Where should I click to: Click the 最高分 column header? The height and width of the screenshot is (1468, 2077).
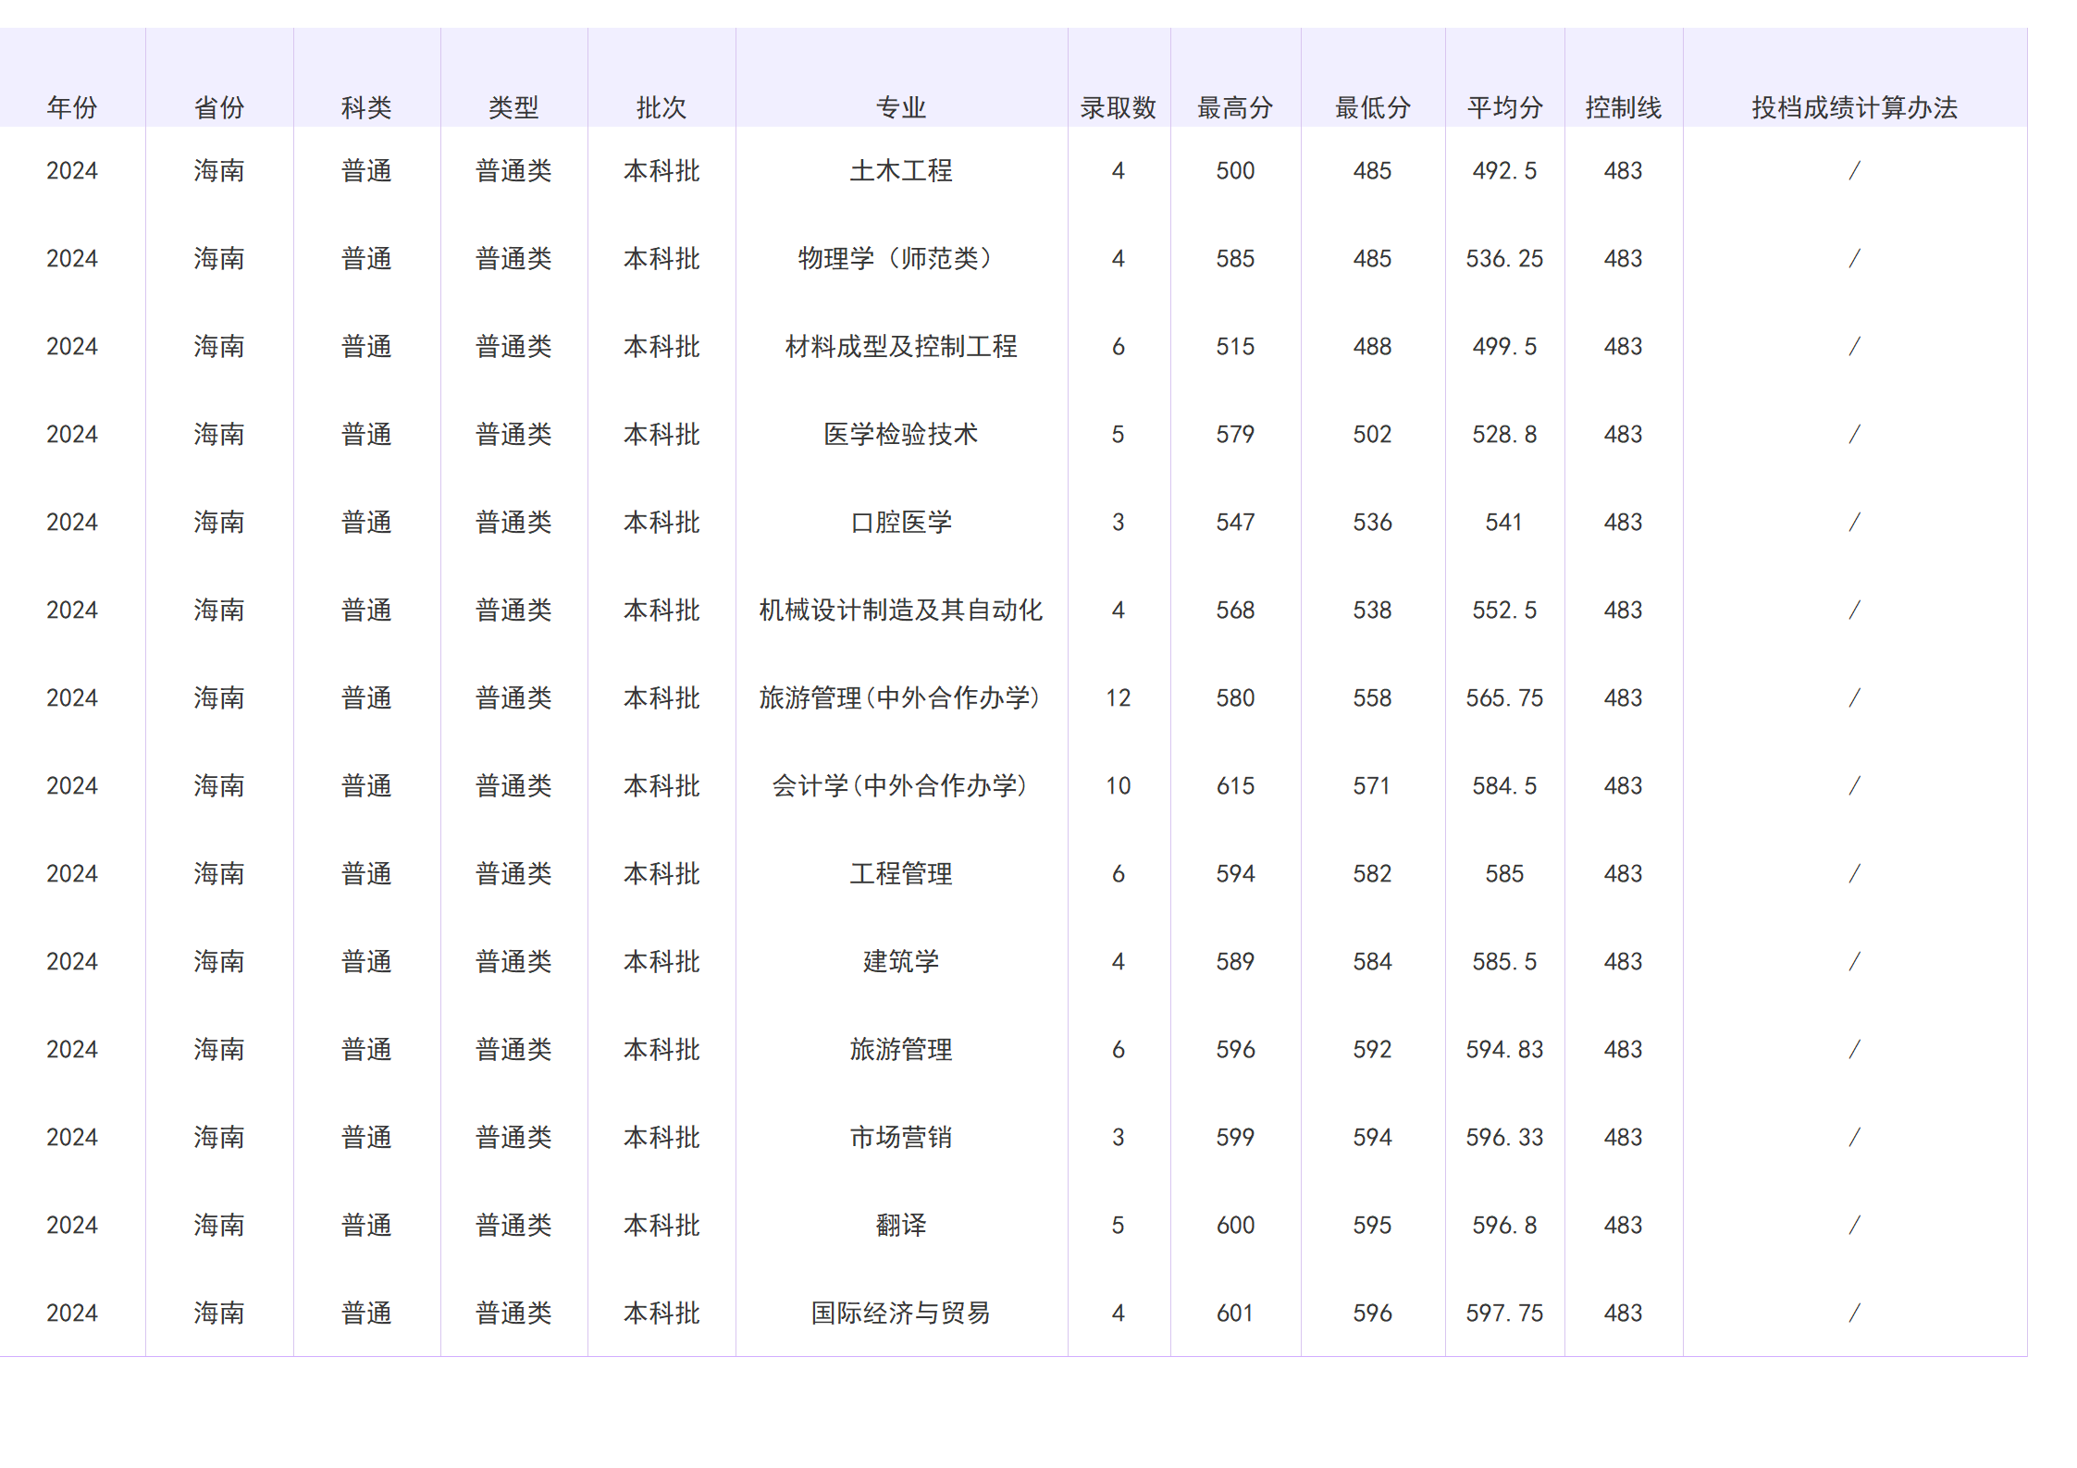point(1236,106)
